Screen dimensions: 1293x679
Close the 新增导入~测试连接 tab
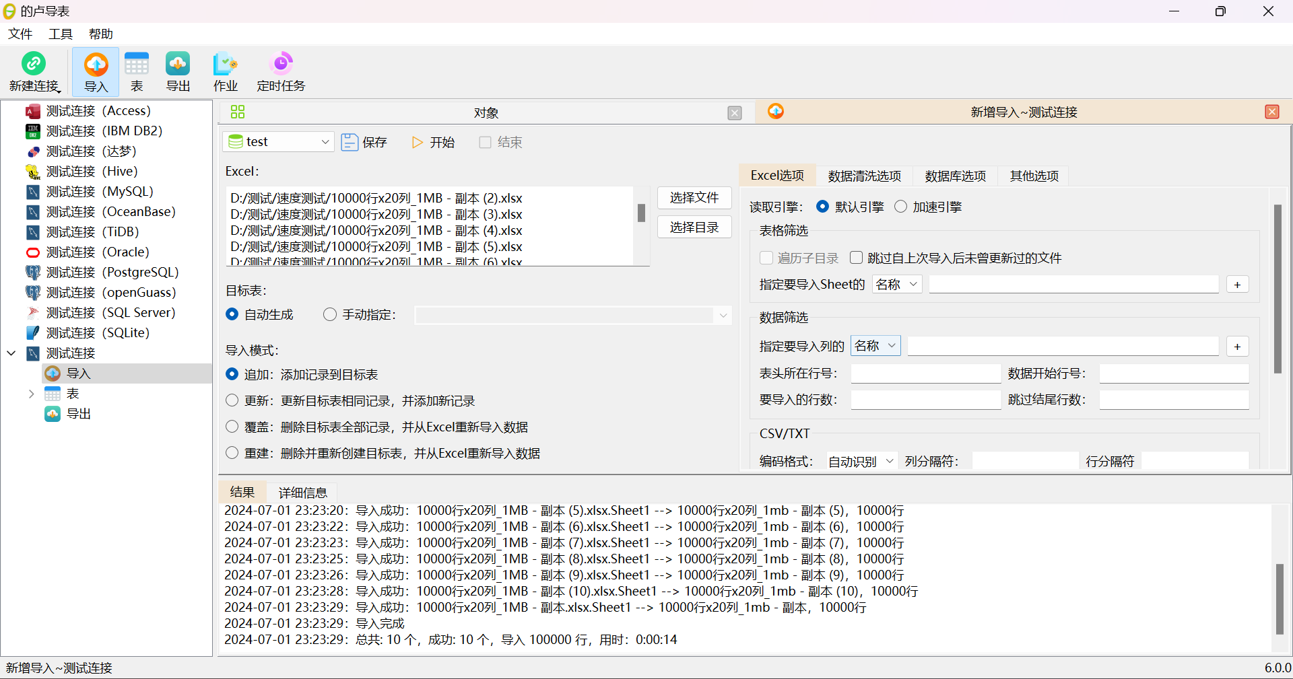pos(1272,112)
